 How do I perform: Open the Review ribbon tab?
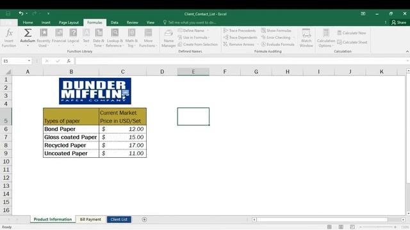(133, 22)
